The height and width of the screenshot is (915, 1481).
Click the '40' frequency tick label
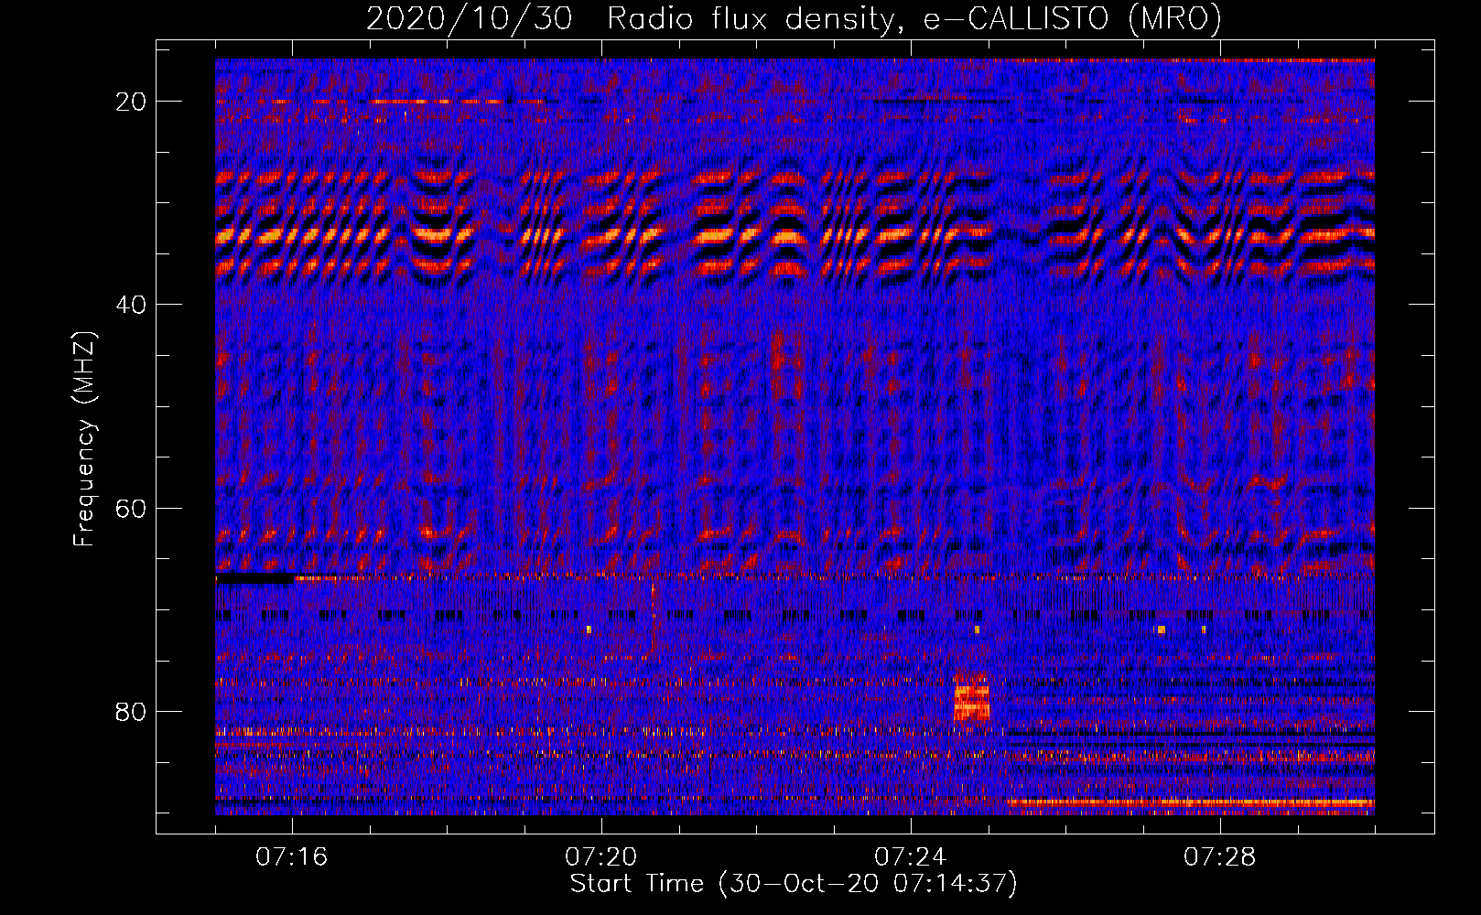coord(131,305)
